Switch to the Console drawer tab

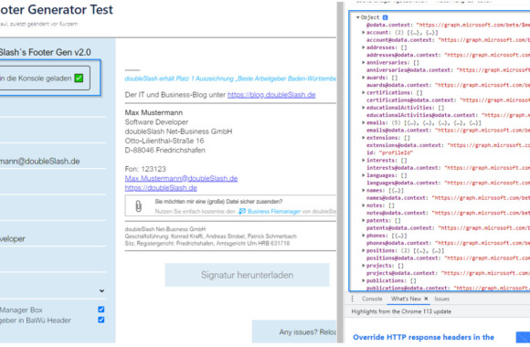click(x=372, y=299)
